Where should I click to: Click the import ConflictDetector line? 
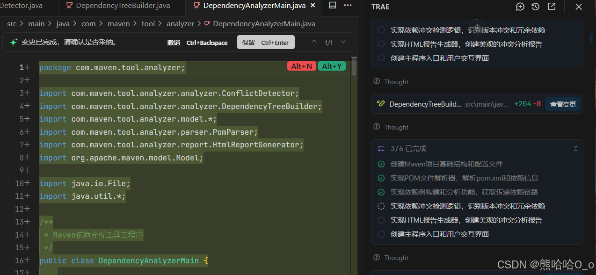pyautogui.click(x=169, y=93)
